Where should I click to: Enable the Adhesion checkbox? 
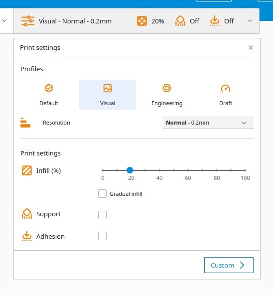[102, 236]
